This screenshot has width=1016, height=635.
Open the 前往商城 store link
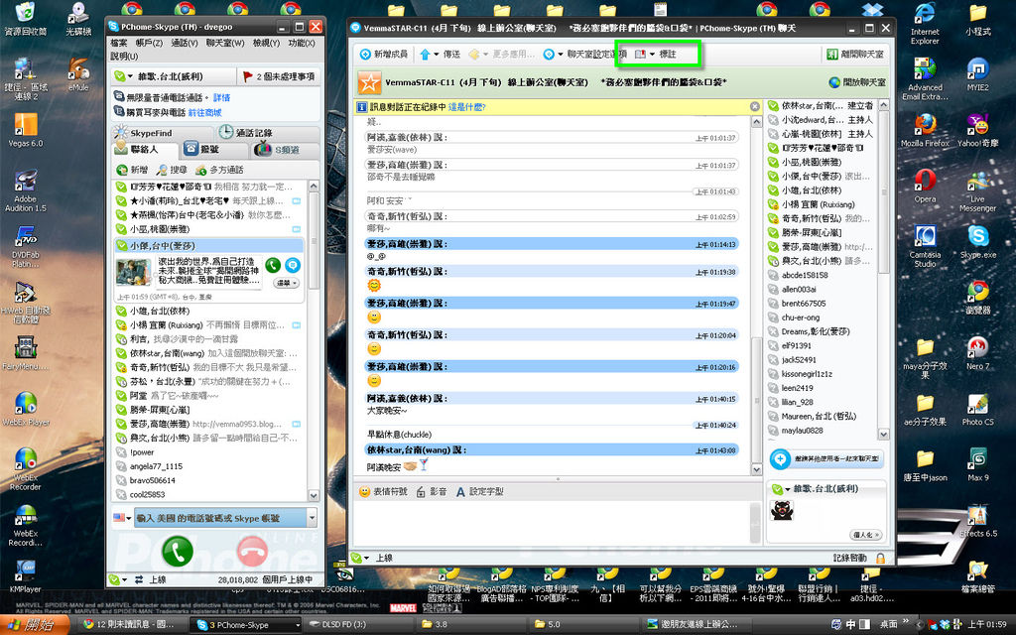tap(204, 112)
